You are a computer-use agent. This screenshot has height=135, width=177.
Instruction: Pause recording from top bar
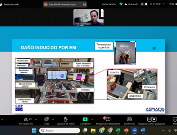(x=142, y=4)
